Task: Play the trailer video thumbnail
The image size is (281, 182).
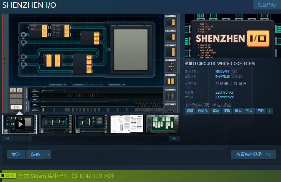Action: (x=20, y=124)
